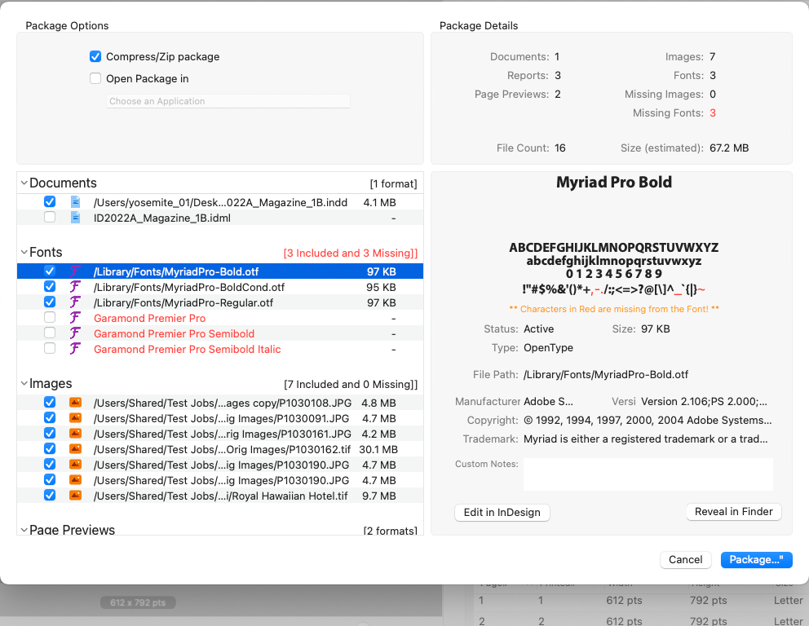This screenshot has height=626, width=809.
Task: Click the image icon for P1030091.JPG
Action: (75, 417)
